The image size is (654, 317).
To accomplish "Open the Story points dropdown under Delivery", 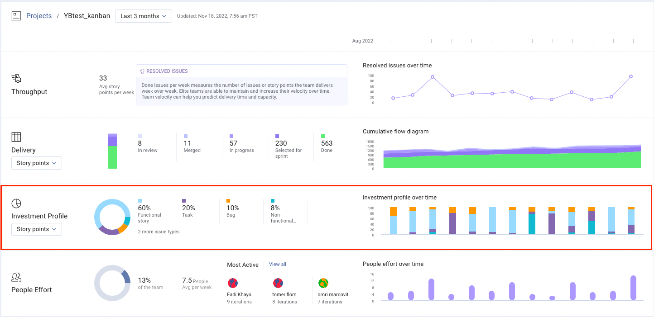I will (37, 163).
